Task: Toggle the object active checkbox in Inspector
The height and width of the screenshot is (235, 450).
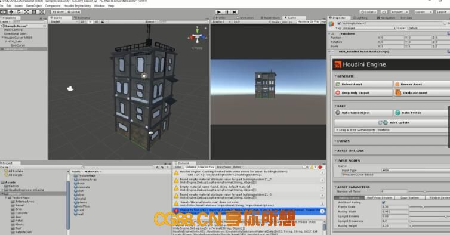Action: [x=339, y=23]
